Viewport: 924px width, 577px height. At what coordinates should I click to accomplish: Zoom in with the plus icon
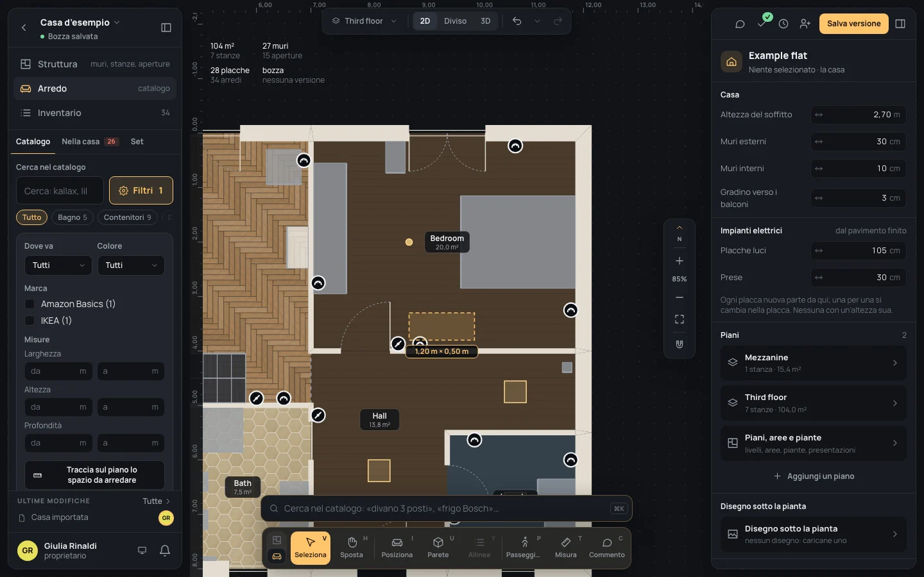point(680,261)
